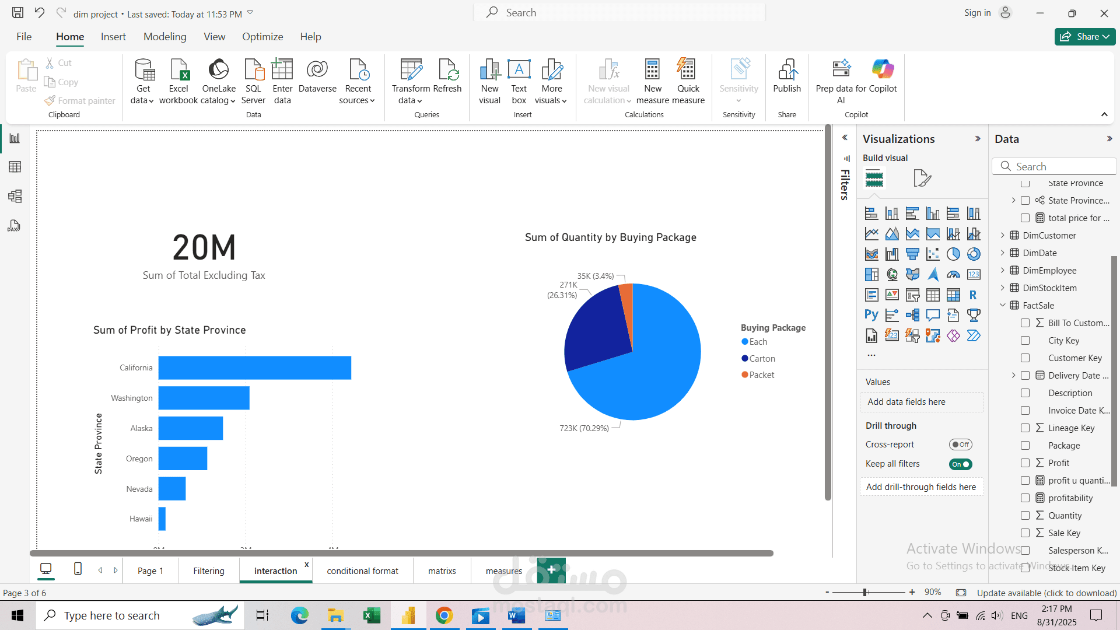Image resolution: width=1120 pixels, height=630 pixels.
Task: Insert a New visual
Action: (x=490, y=82)
